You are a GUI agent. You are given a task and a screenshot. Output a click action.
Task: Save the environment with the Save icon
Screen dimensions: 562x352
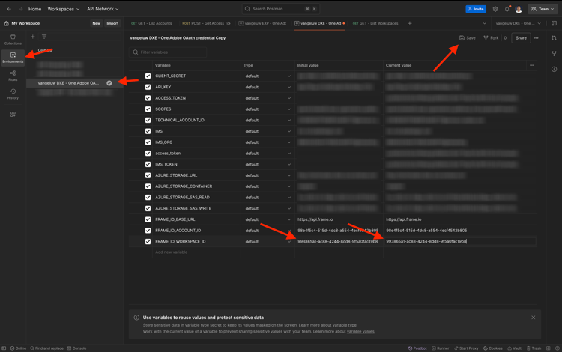(x=468, y=37)
